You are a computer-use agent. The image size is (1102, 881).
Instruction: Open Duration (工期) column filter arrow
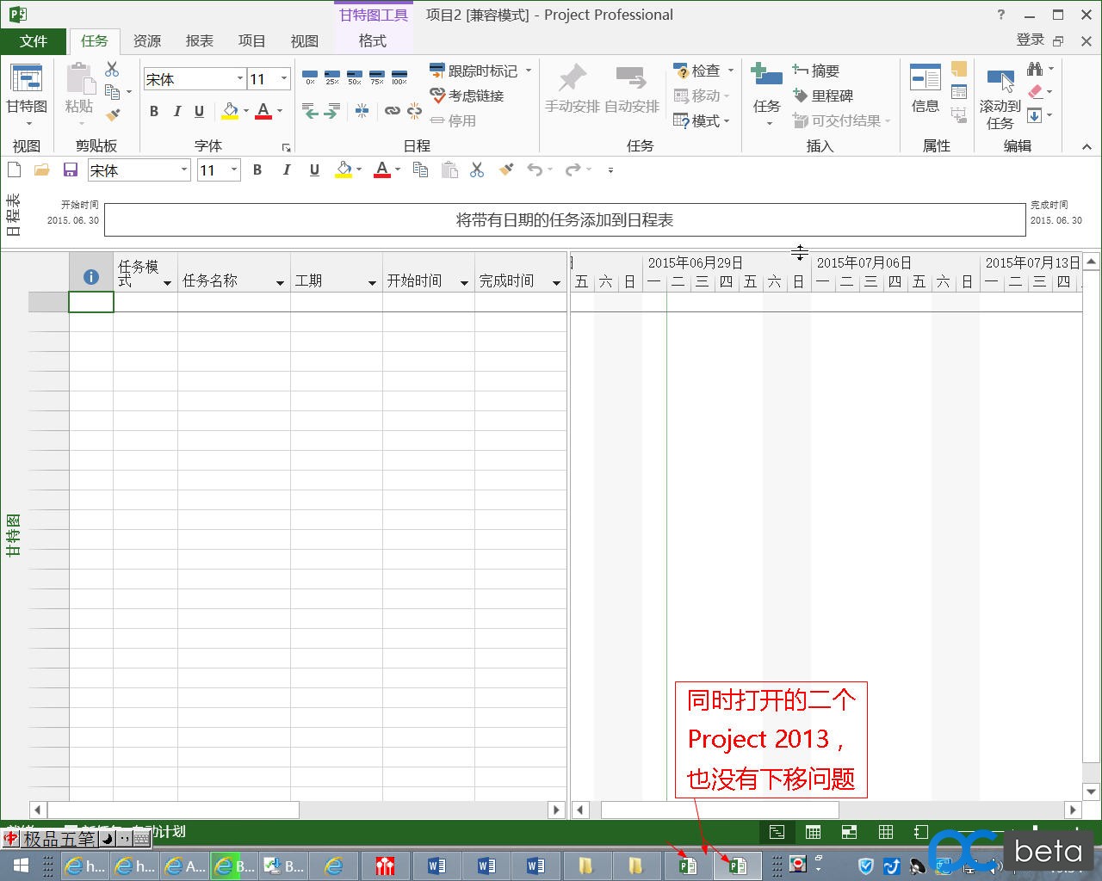click(372, 283)
